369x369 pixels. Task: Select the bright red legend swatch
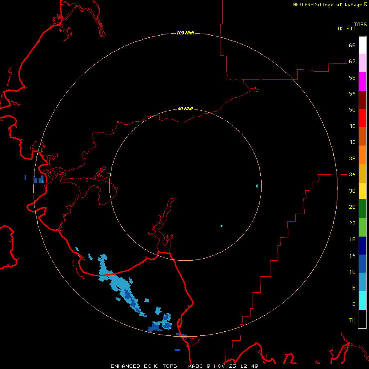(x=362, y=118)
